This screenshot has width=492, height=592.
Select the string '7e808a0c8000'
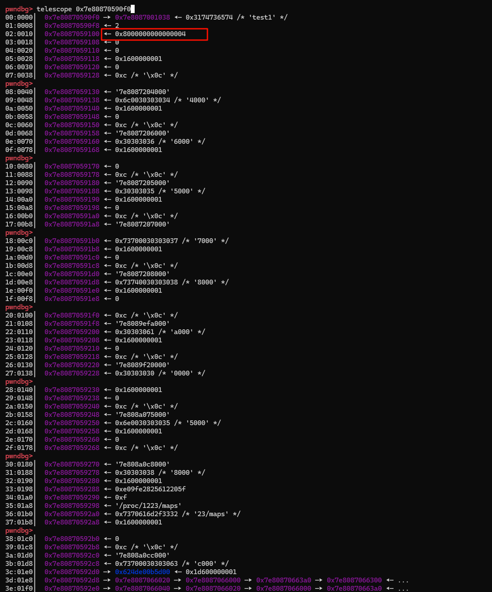click(143, 464)
